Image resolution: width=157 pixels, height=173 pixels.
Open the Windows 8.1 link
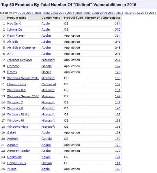click(x=16, y=90)
